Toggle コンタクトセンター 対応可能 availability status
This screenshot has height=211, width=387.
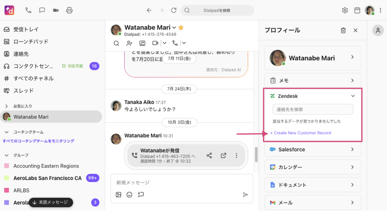73,66
